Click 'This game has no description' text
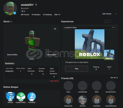 (77, 62)
